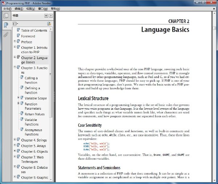Expand Chapter 2 Language Basics bookmark
The width and height of the screenshot is (218, 184).
point(15,57)
